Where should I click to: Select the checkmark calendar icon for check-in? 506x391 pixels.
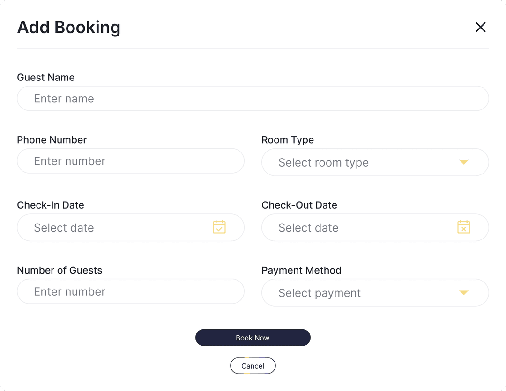point(219,227)
